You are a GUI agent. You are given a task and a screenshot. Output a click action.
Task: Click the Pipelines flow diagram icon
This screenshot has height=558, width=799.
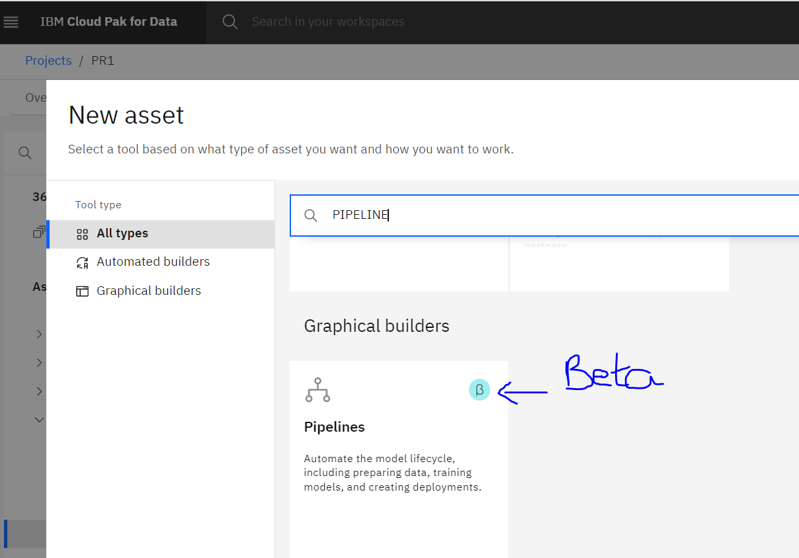tap(317, 390)
